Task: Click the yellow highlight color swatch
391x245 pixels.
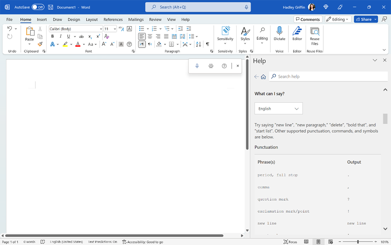Action: pos(65,44)
